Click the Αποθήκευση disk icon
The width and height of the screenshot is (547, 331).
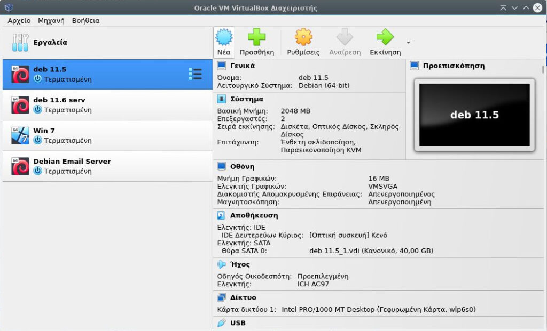(x=222, y=216)
